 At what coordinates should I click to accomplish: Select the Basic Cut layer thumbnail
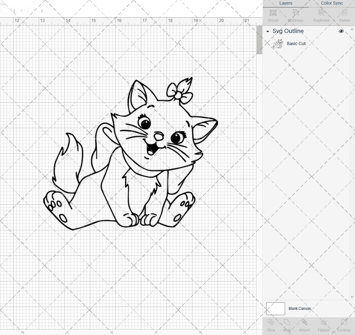(x=278, y=44)
